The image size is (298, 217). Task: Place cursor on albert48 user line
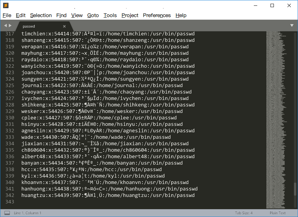pos(108,156)
